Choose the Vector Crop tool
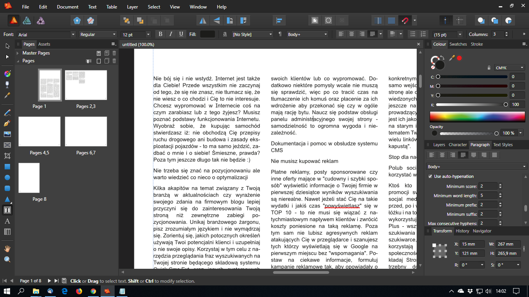Image resolution: width=529 pixels, height=297 pixels. click(x=7, y=156)
